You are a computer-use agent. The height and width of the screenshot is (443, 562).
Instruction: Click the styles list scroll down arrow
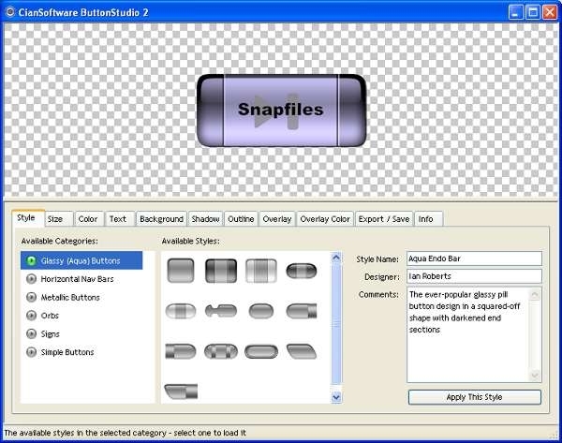(x=336, y=397)
